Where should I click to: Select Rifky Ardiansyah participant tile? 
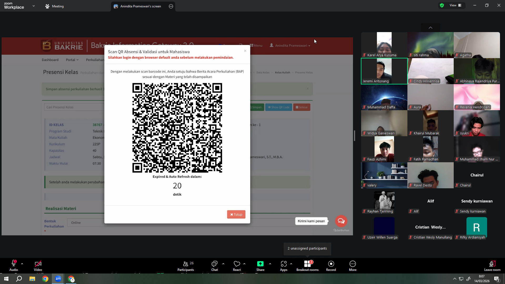[x=477, y=227]
